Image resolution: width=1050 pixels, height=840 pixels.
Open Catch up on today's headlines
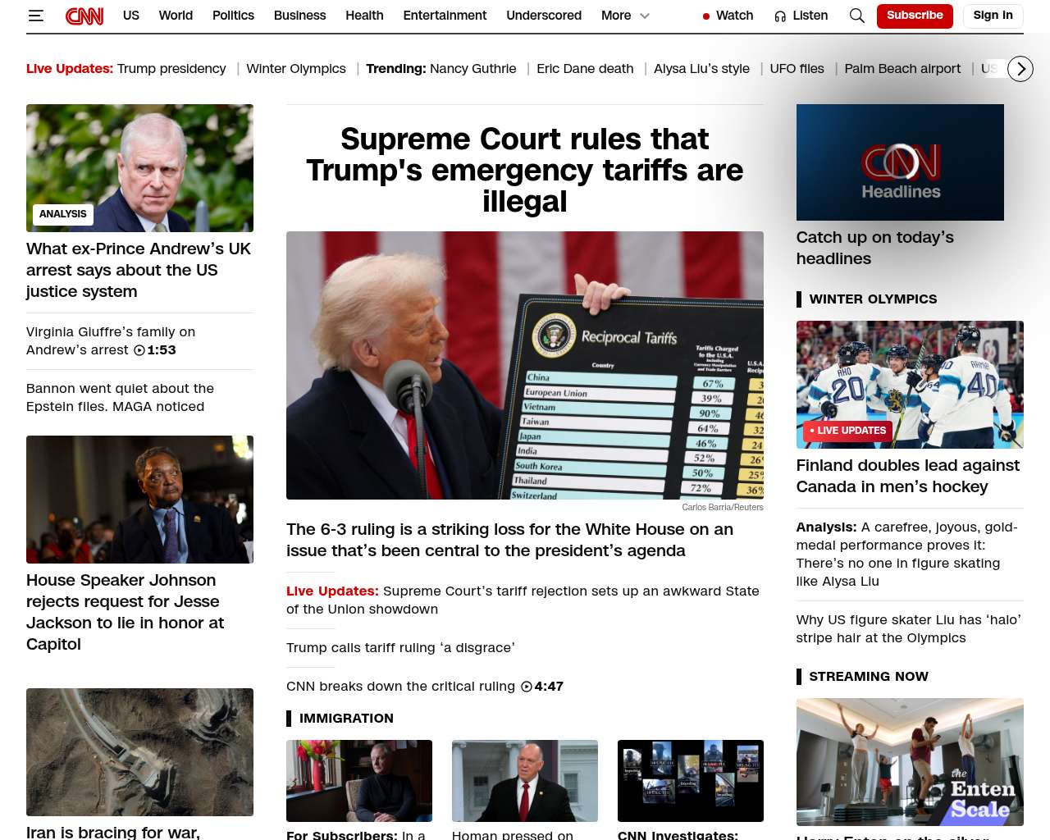point(874,248)
